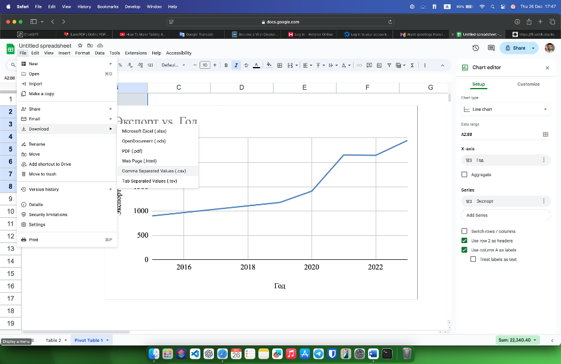
Task: Toggle bold formatting in the toolbar
Action: [x=226, y=65]
